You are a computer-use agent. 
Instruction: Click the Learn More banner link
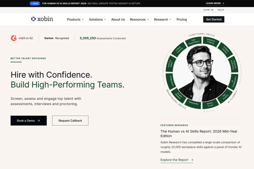tap(215, 3)
